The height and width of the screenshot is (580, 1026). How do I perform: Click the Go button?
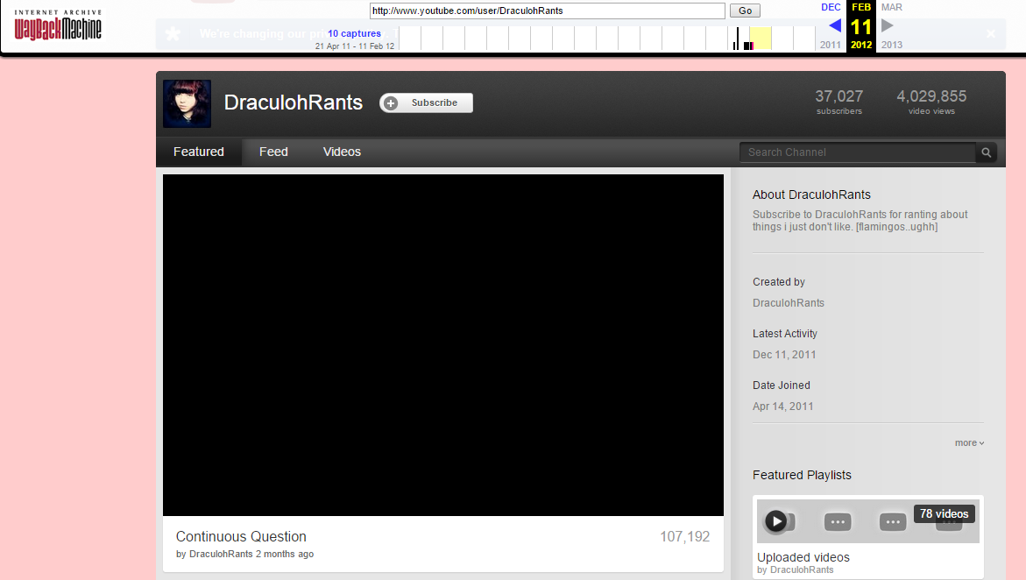point(746,11)
